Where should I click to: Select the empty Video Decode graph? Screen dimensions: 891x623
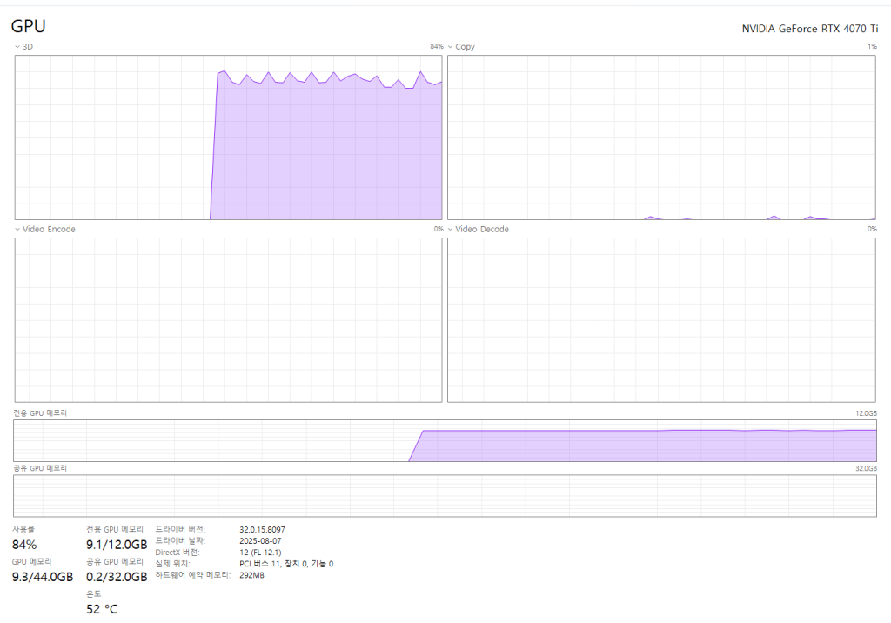pyautogui.click(x=661, y=319)
